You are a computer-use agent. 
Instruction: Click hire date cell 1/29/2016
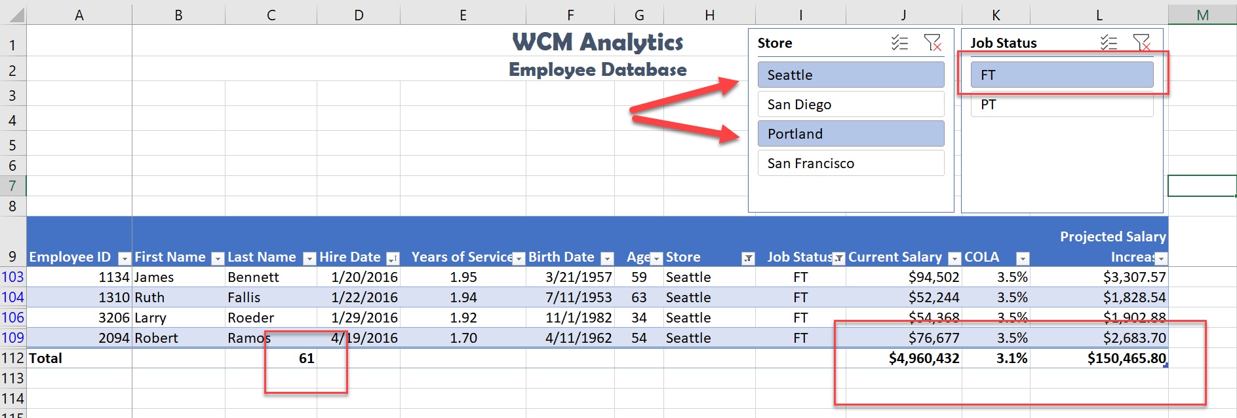pyautogui.click(x=359, y=317)
